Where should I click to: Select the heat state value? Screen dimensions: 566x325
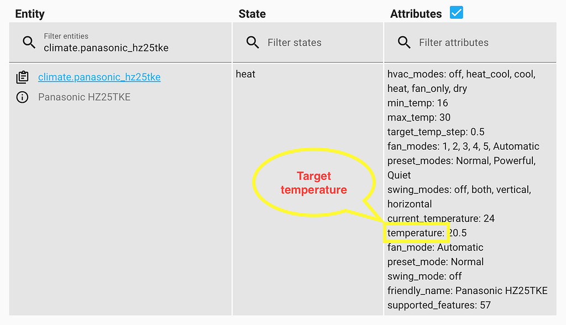pyautogui.click(x=245, y=74)
